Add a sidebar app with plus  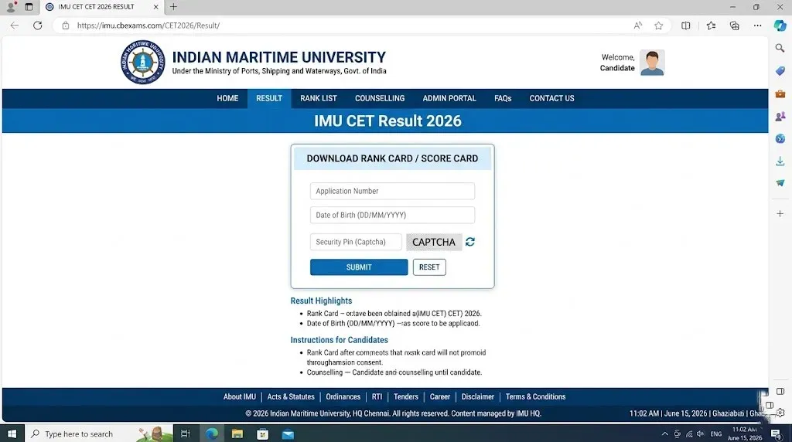(780, 214)
